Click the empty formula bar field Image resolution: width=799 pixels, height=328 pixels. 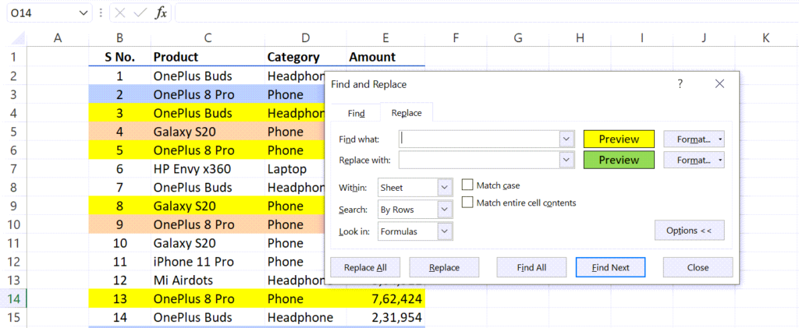[x=487, y=13]
